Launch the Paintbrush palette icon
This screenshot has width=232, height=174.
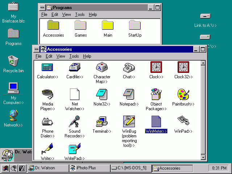coord(183,94)
